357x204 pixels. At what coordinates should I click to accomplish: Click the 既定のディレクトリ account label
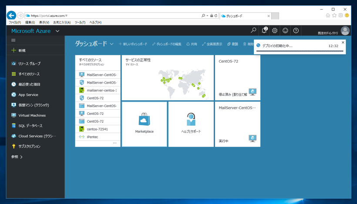328,33
